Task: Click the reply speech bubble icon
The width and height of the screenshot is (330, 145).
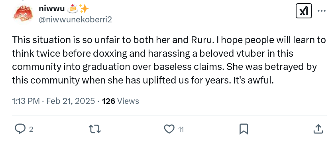Action: pos(20,129)
